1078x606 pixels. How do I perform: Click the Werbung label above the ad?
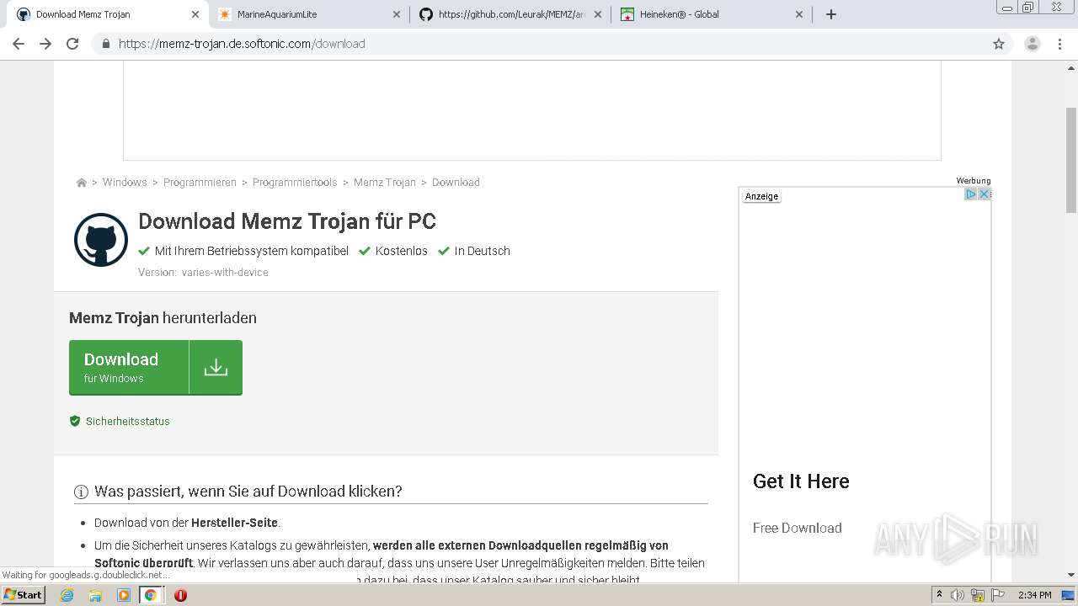coord(974,181)
